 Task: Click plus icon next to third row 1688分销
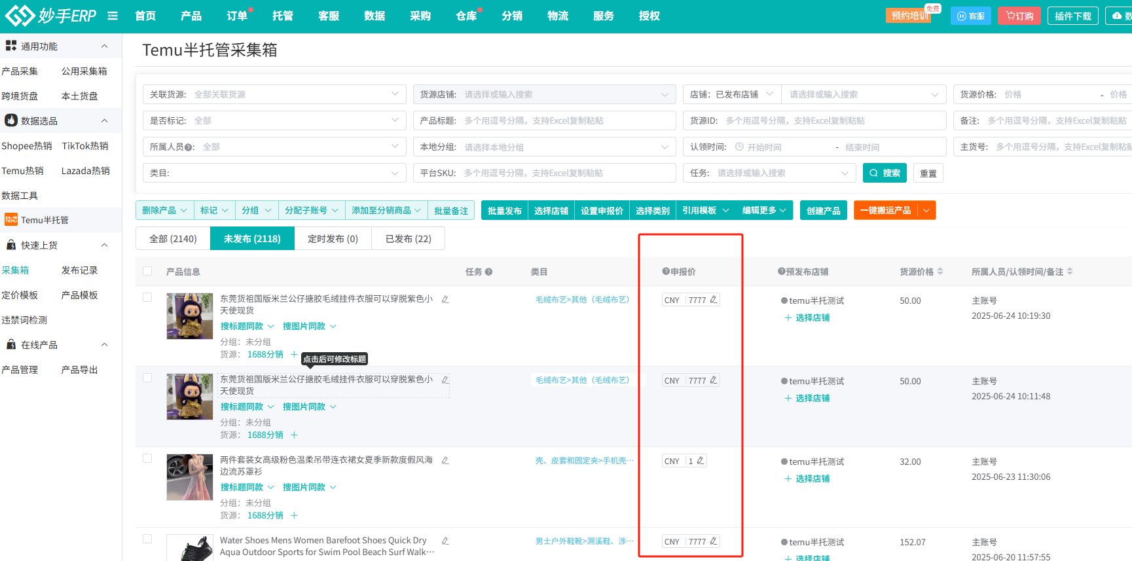(294, 515)
